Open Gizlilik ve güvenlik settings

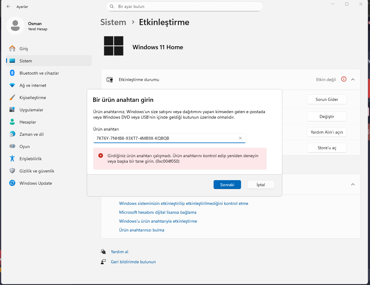point(49,171)
